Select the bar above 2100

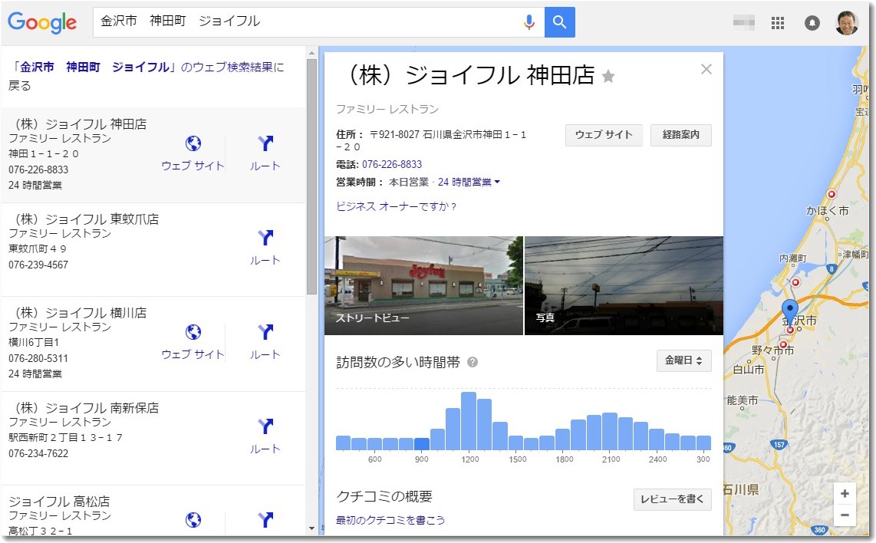(610, 431)
